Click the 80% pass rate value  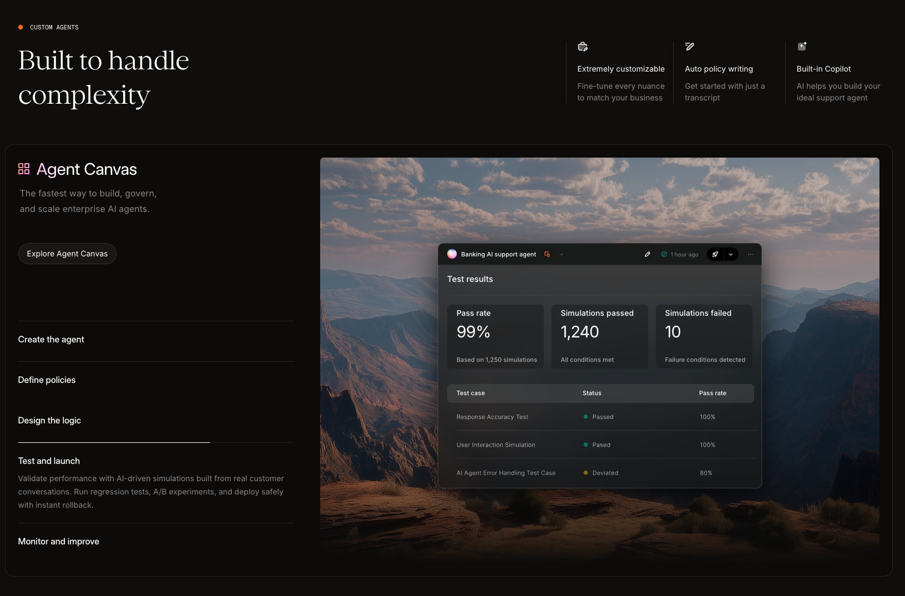pyautogui.click(x=706, y=473)
